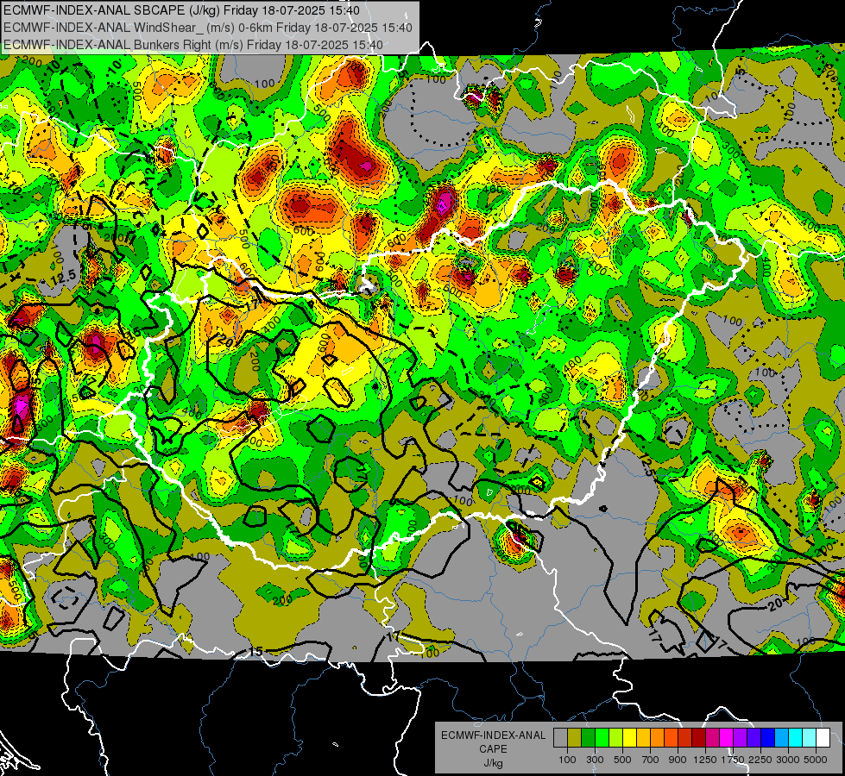Pick the lime yellow-green legend swatch

coord(615,737)
